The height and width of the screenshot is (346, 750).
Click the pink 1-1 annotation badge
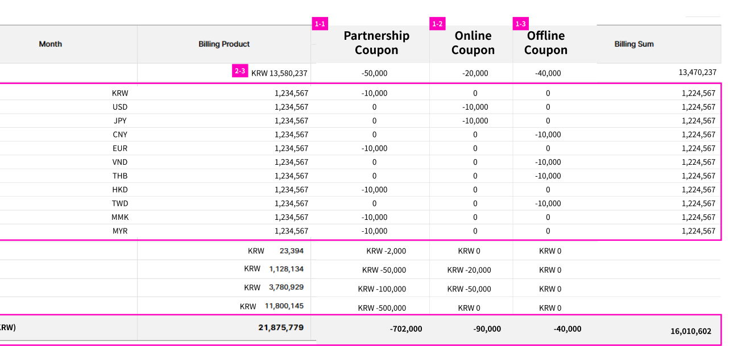click(320, 24)
